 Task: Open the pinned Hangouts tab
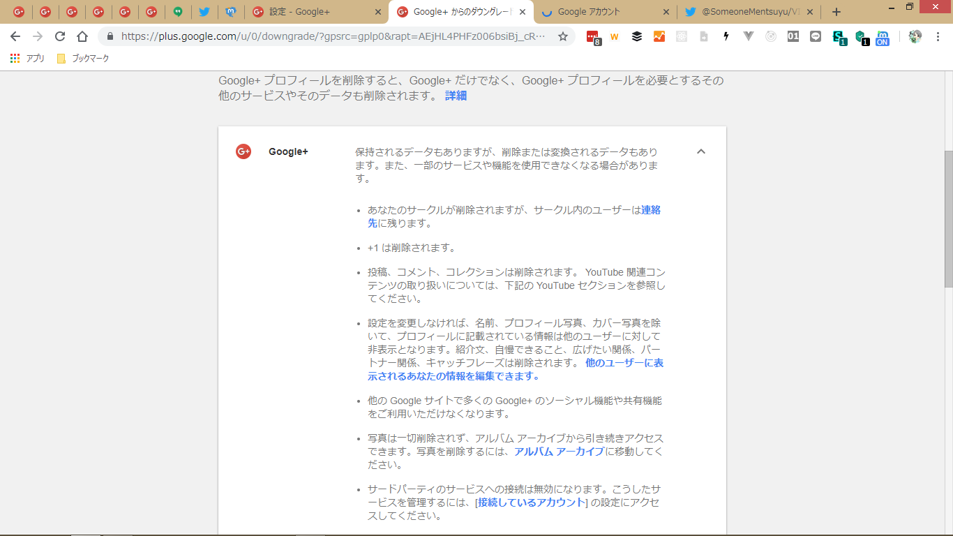point(178,12)
